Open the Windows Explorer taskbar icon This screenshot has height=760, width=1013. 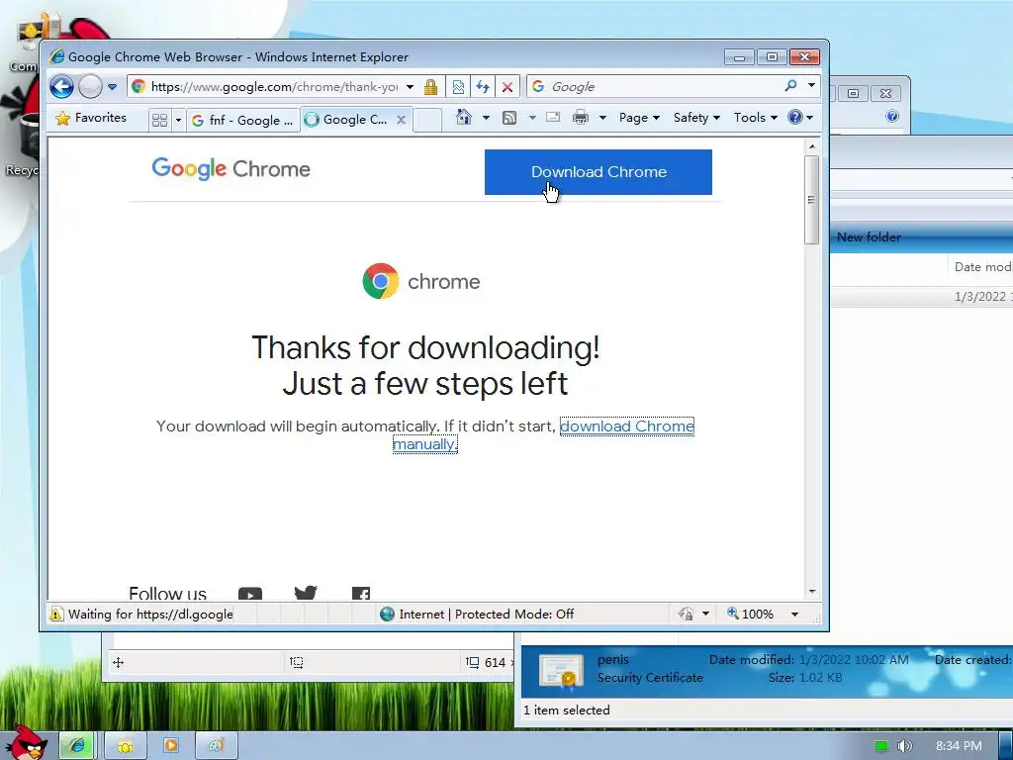point(126,746)
